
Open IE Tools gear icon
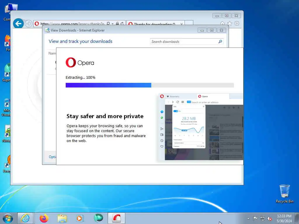coord(237,23)
